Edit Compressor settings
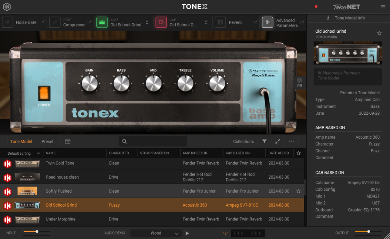 click(x=90, y=22)
